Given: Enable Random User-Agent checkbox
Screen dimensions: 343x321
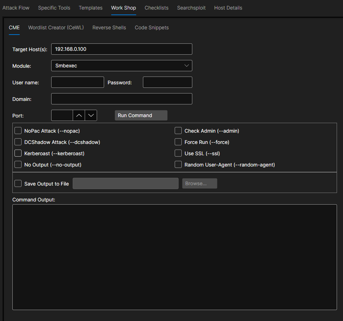Looking at the screenshot, I should (178, 165).
